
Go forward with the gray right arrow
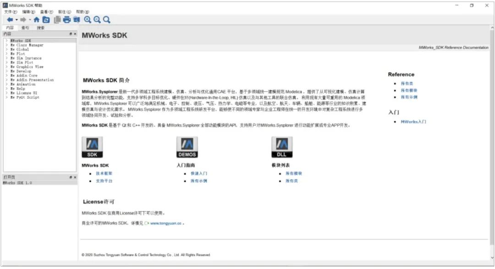click(23, 20)
